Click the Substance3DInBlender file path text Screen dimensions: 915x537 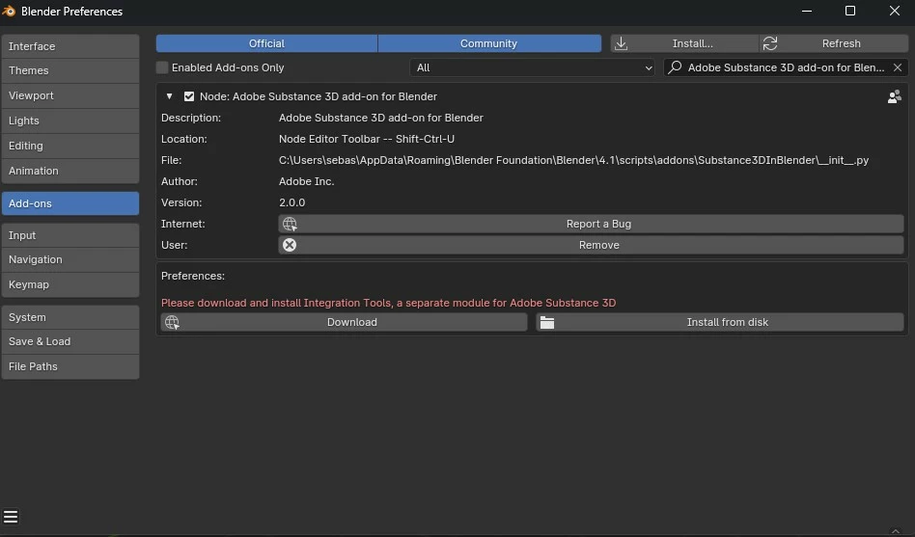573,160
